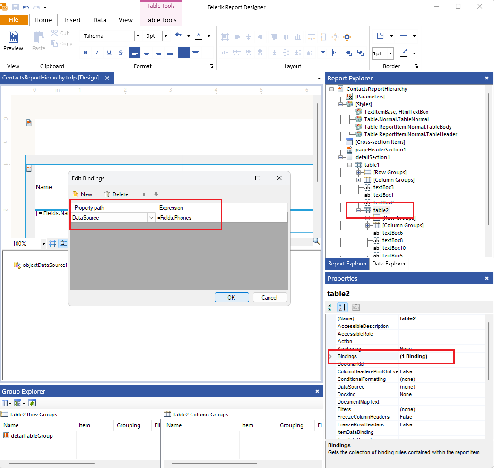The image size is (494, 468).
Task: Add a New binding in Edit Bindings
Action: (82, 194)
